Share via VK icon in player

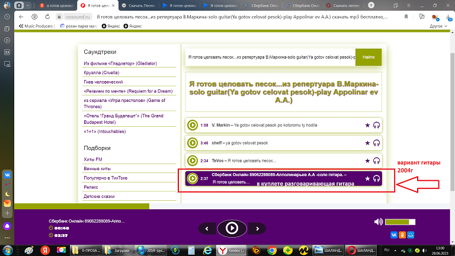394,235
